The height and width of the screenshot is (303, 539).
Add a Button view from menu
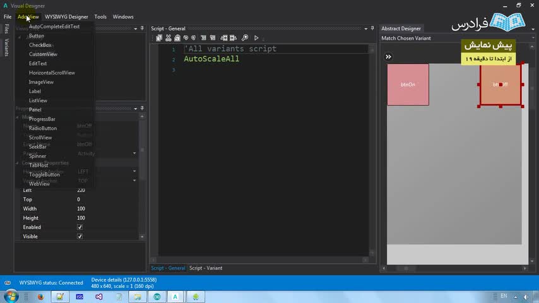pos(37,36)
